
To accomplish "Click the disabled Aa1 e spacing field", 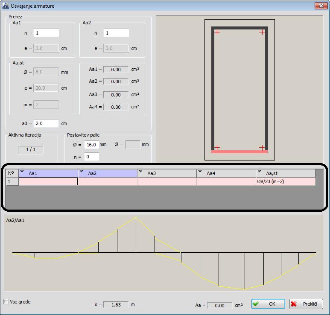I will coord(46,48).
